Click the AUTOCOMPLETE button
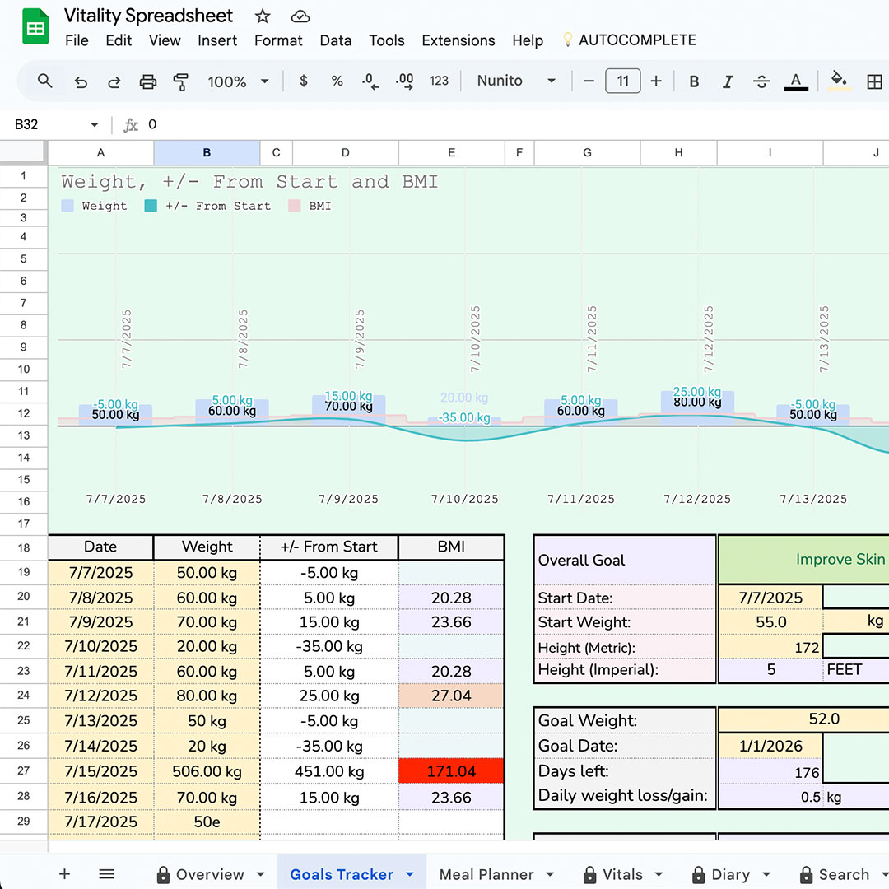Image resolution: width=889 pixels, height=889 pixels. pyautogui.click(x=629, y=40)
